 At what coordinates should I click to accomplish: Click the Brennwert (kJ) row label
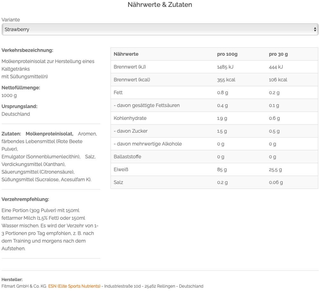[x=129, y=67]
